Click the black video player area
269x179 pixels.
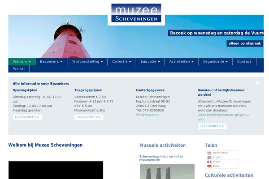(56, 170)
